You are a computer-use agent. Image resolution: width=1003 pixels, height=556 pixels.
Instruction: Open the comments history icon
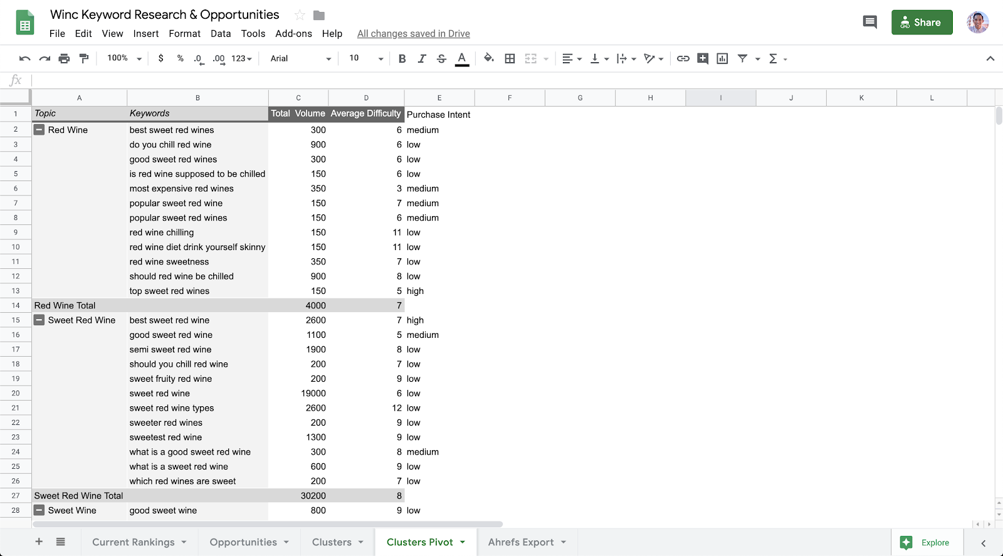(x=869, y=23)
